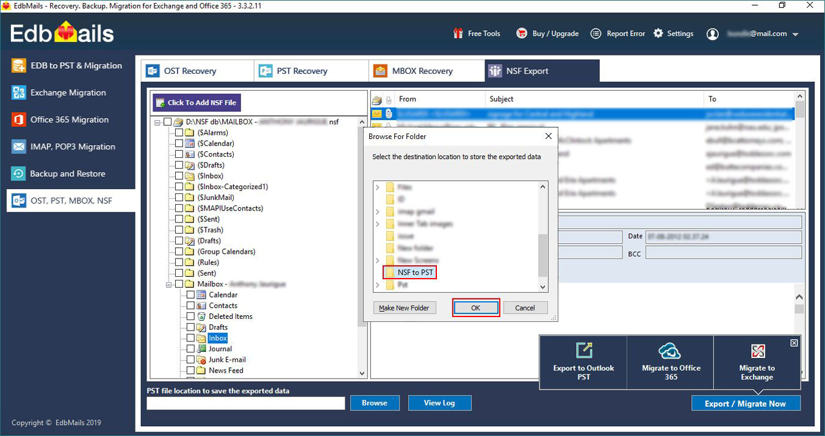Select the IMAP, POP3 Migration envelope icon

(19, 146)
